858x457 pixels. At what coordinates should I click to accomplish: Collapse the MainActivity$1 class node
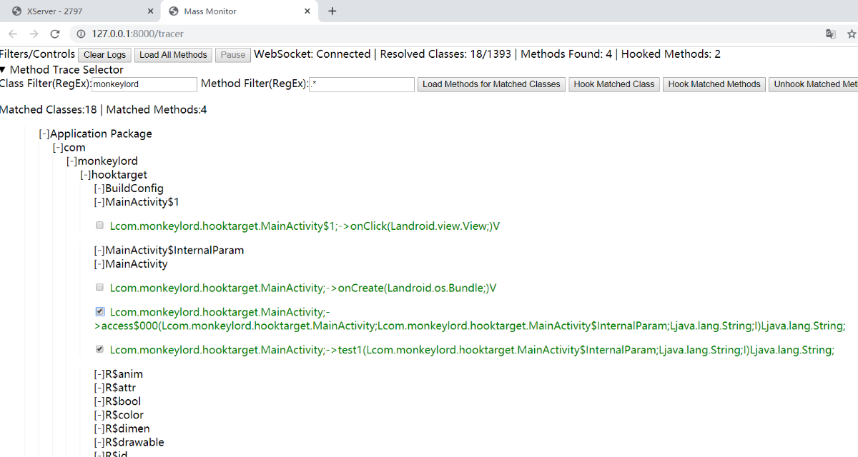pos(99,202)
